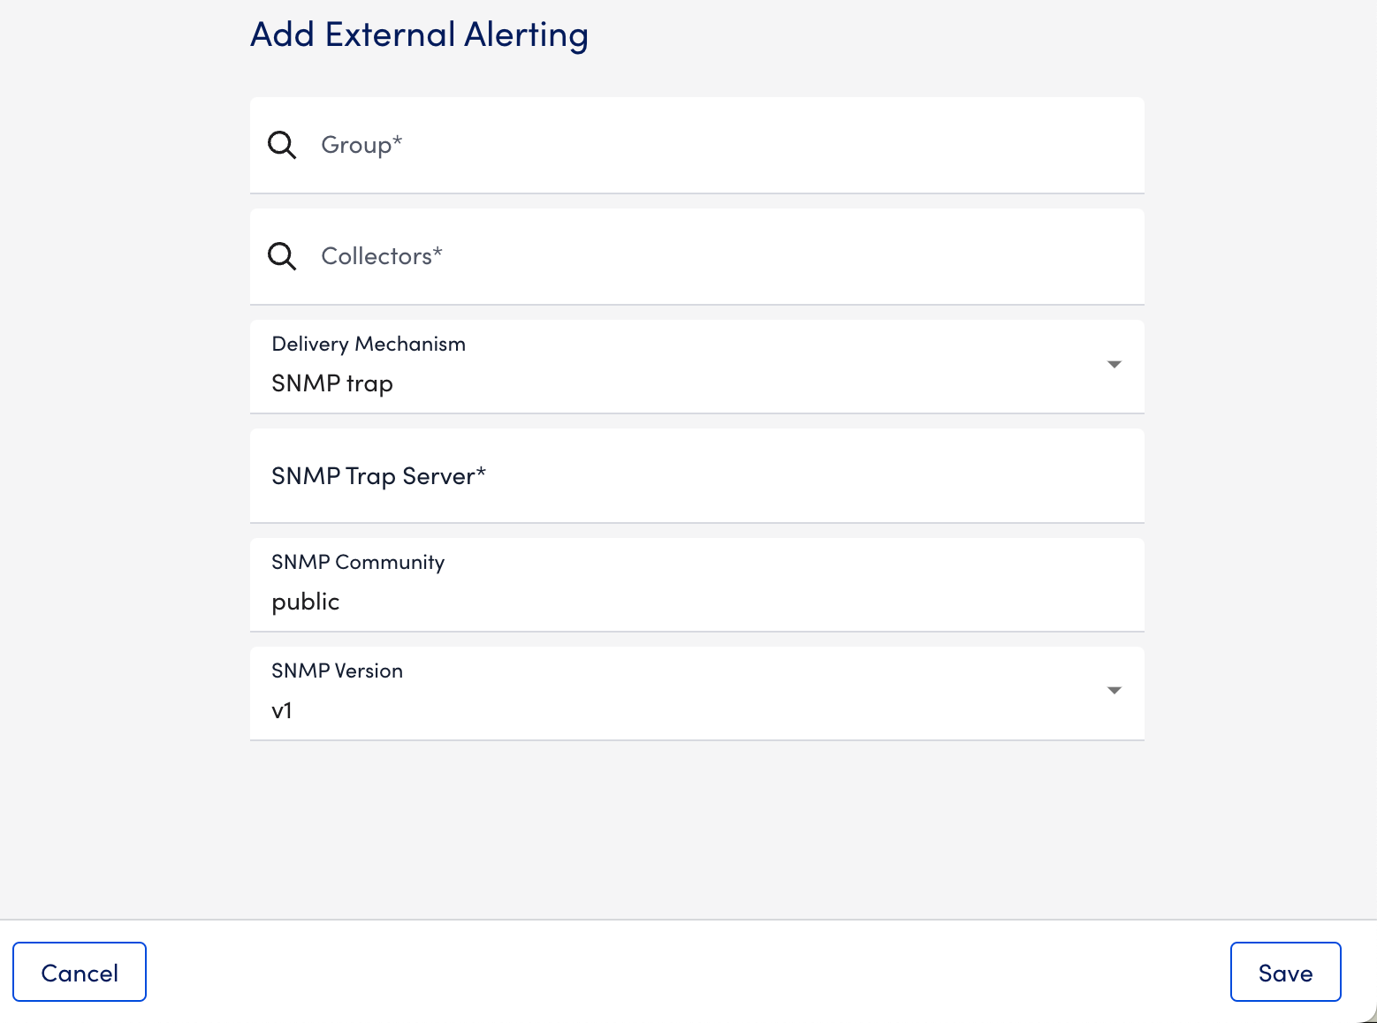Screen dimensions: 1377x1023
Task: Click the Save button
Action: pos(1285,972)
